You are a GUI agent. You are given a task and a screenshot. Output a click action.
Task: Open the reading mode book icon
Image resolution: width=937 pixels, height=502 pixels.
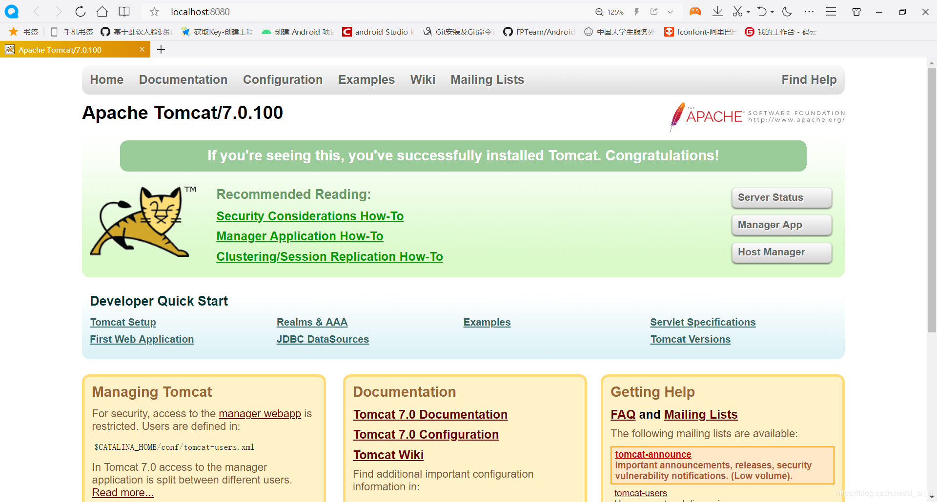[x=124, y=12]
